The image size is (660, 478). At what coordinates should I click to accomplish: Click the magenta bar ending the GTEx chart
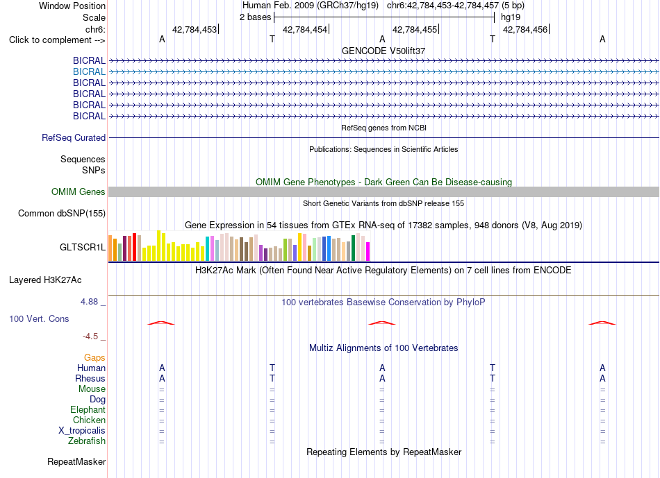[x=368, y=251]
